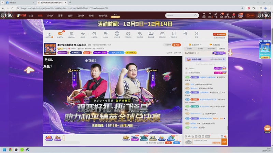Open the 数据中心 data center icon
The width and height of the screenshot is (273, 153).
71,35
